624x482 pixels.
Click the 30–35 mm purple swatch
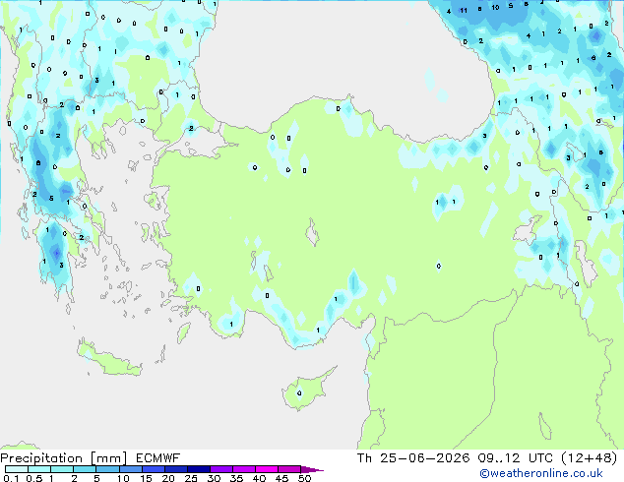coord(221,469)
